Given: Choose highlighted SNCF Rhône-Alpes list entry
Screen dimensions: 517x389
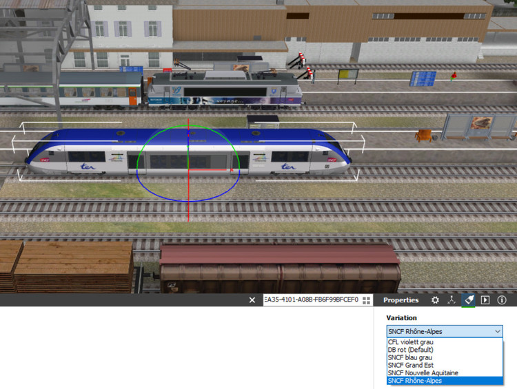Looking at the screenshot, I should (x=445, y=381).
